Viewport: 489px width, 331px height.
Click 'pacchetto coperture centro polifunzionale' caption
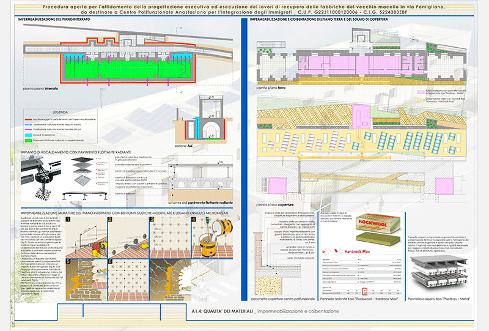(283, 299)
